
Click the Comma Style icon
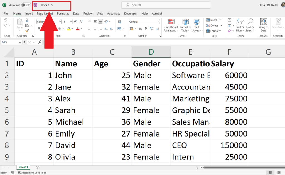point(146,28)
